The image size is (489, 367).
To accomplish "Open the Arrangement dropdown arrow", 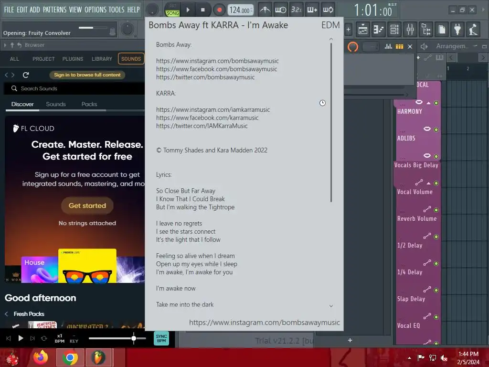I will pyautogui.click(x=475, y=46).
